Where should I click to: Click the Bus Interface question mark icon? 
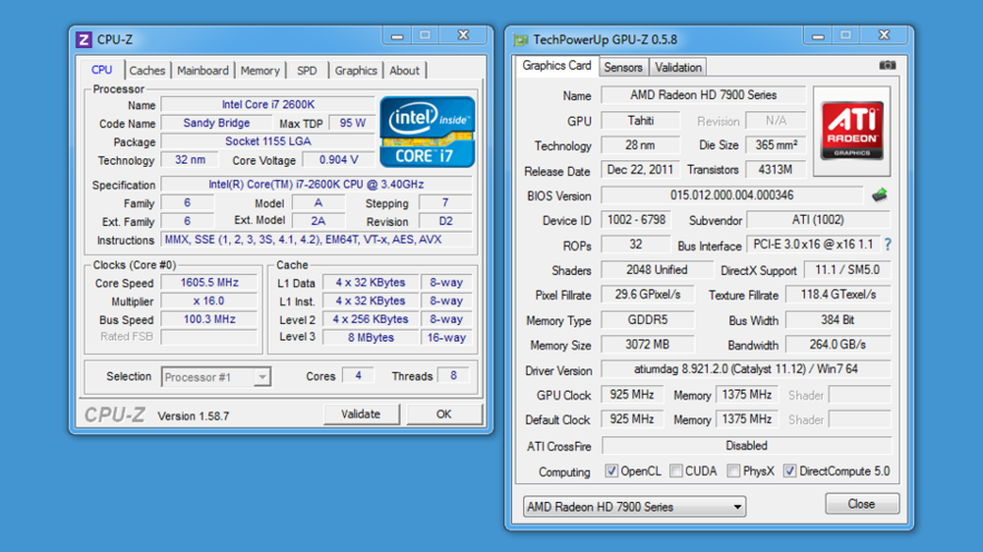pos(888,245)
